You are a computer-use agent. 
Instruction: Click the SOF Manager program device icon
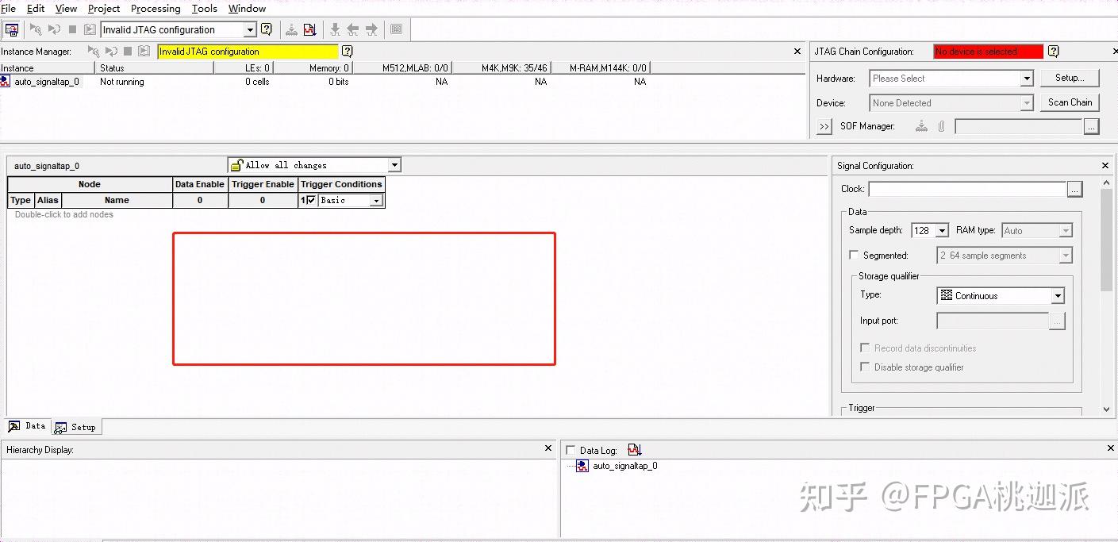pyautogui.click(x=921, y=126)
